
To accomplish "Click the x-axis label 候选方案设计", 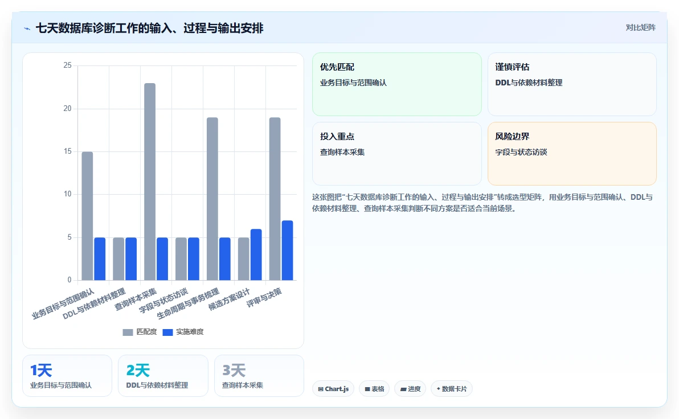I will pyautogui.click(x=229, y=299).
